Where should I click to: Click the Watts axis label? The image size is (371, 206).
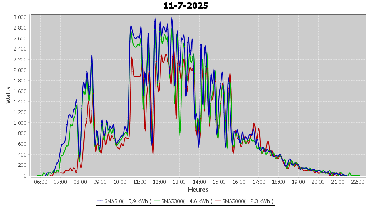[x=8, y=95]
